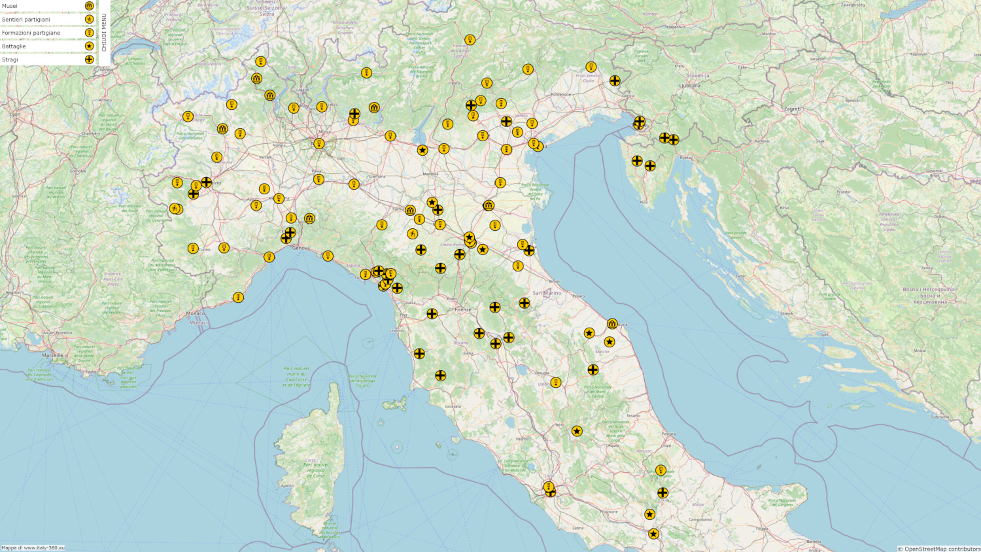981x552 pixels.
Task: Open the massacre cross marker near Gorizia
Action: point(615,80)
